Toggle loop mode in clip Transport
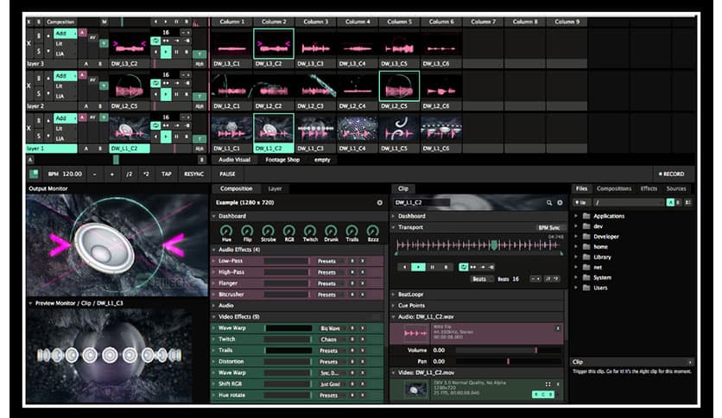The image size is (722, 418). 463,267
